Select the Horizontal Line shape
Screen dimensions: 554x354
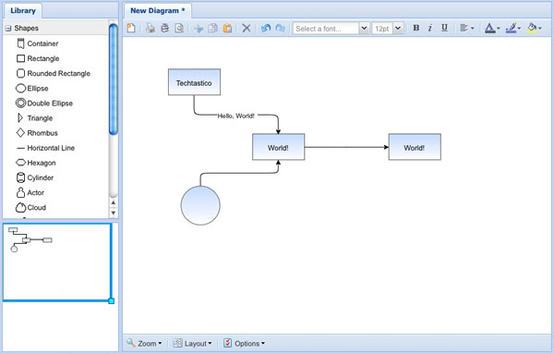pos(45,148)
